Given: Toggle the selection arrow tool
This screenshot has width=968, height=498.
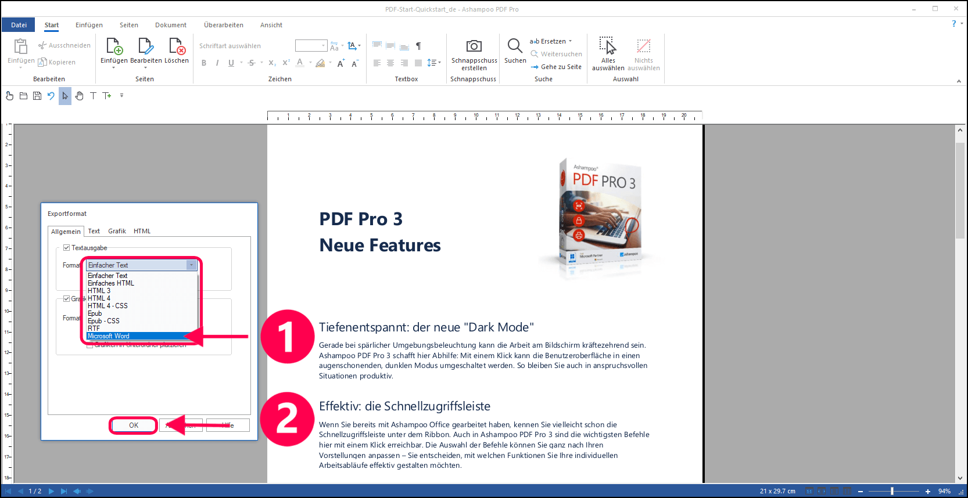Looking at the screenshot, I should [65, 96].
